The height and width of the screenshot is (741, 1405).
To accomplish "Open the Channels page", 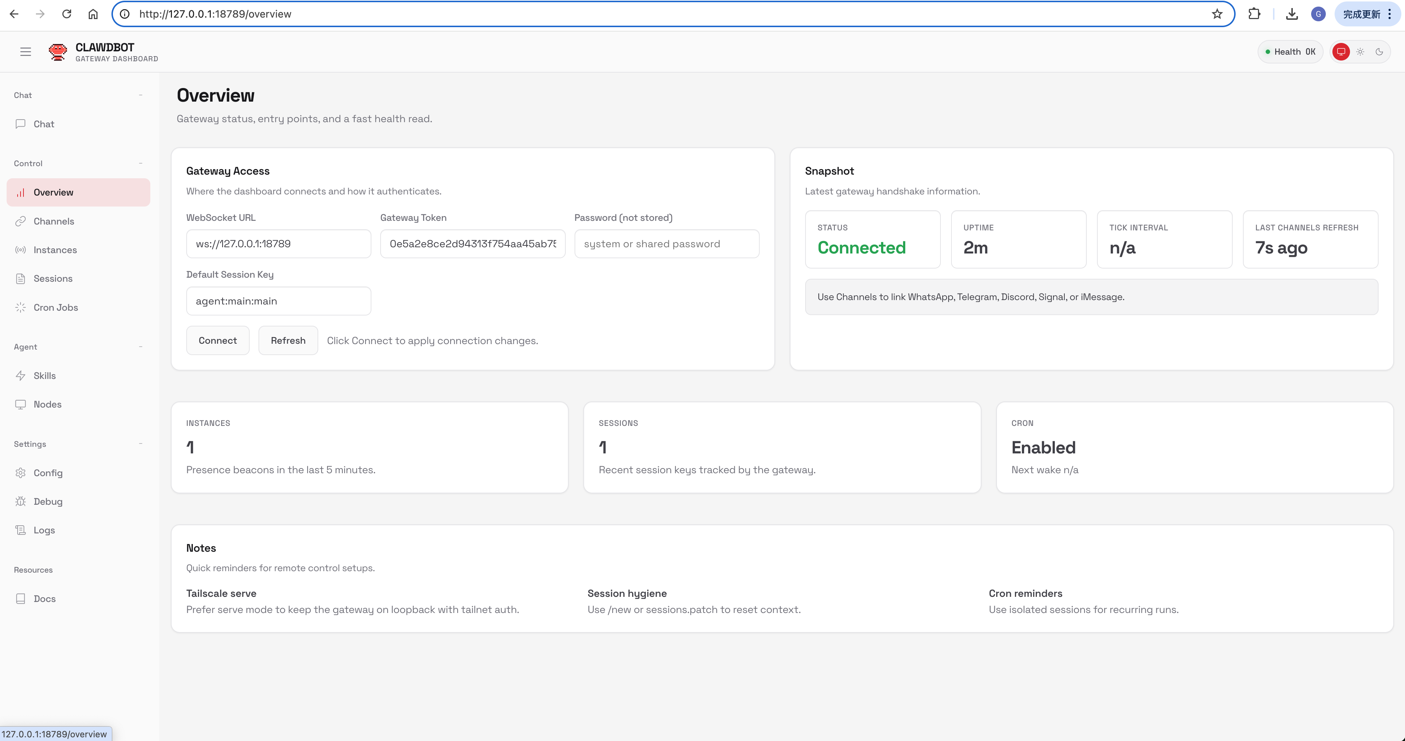I will click(x=54, y=221).
